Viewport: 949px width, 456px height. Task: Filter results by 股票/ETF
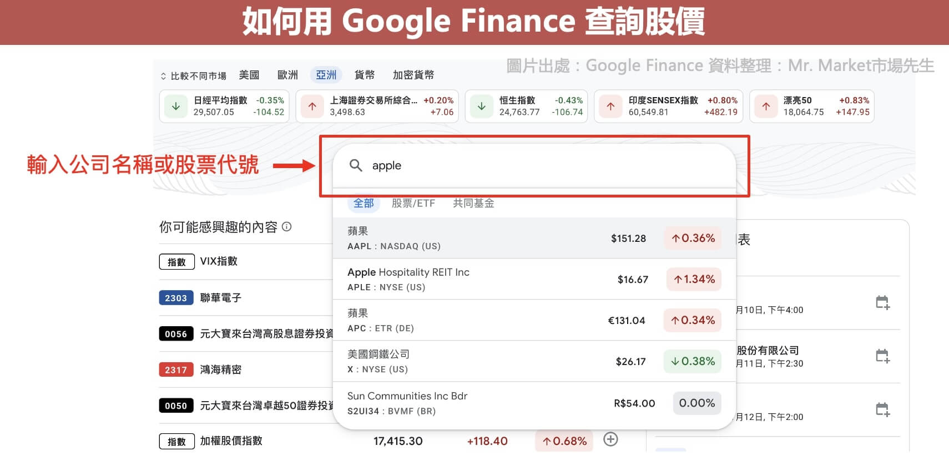pyautogui.click(x=413, y=203)
